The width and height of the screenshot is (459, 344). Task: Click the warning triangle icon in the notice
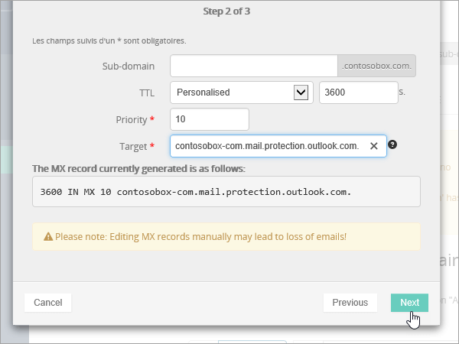point(47,237)
